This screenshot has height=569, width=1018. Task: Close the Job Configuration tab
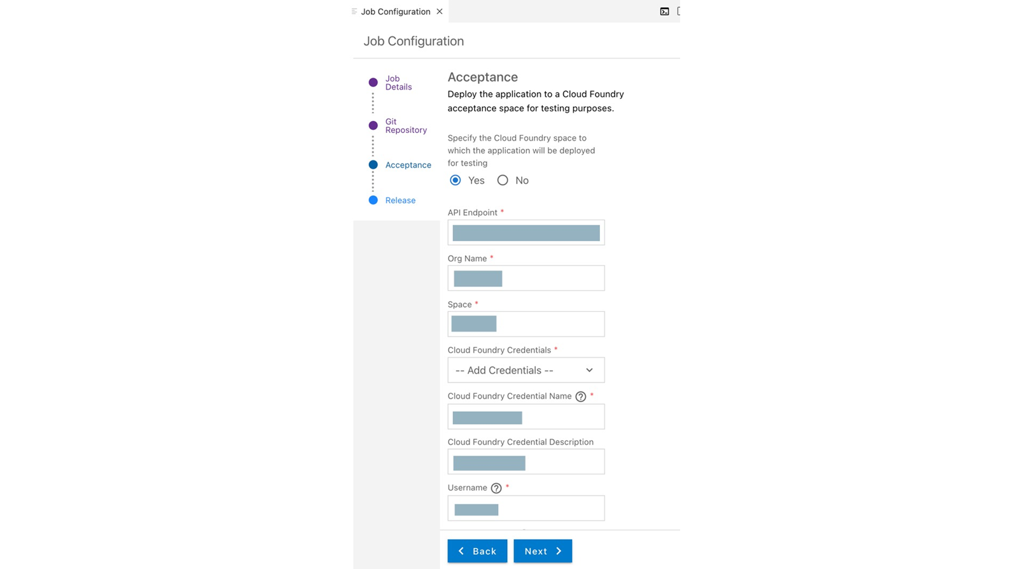point(440,11)
